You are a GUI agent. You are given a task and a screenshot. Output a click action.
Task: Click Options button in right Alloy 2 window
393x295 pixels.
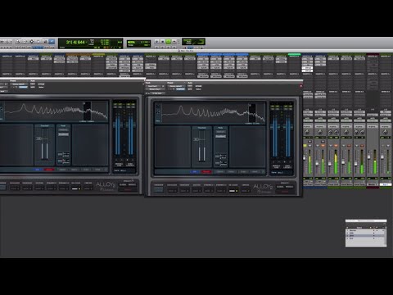tap(220, 171)
